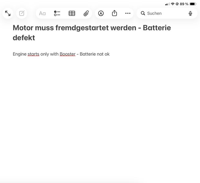Image resolution: width=200 pixels, height=183 pixels.
Task: Tap the battery indicator in status bar
Action: 193,4
